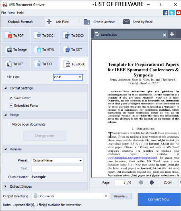Select the To DOCX output format
This screenshot has height=211, width=181.
click(x=74, y=35)
